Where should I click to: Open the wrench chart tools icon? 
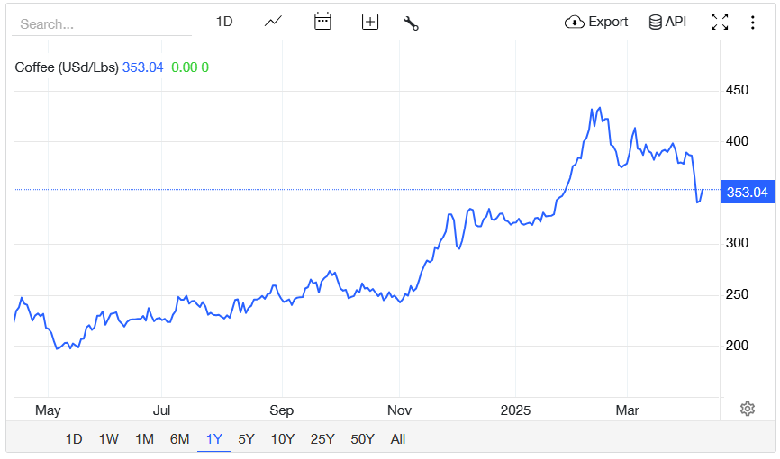click(x=411, y=22)
